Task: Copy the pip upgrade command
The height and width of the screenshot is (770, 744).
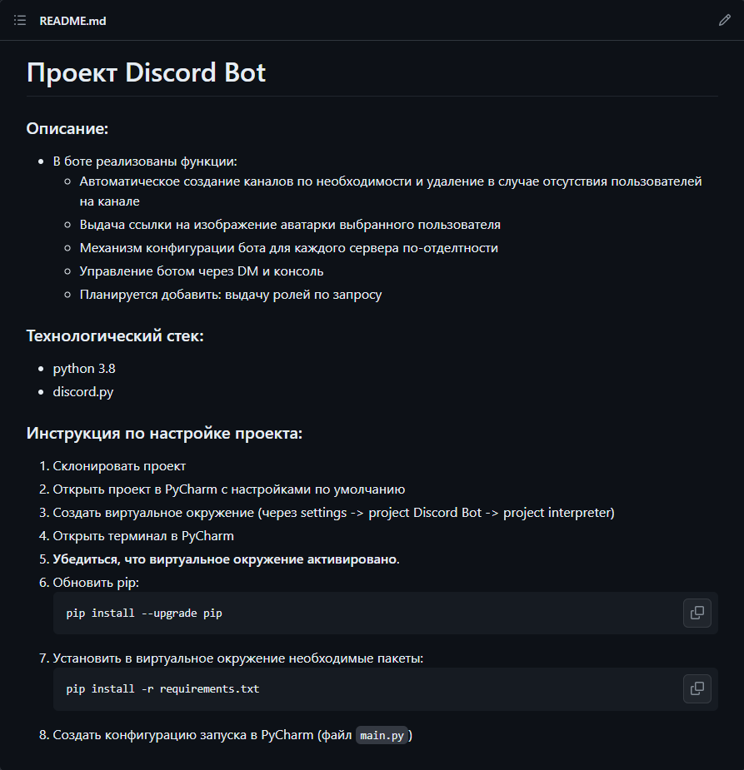Action: (697, 614)
